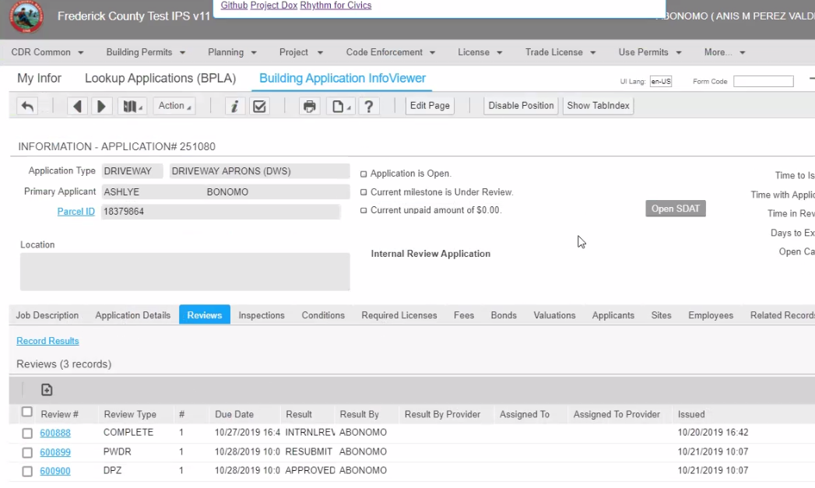This screenshot has height=488, width=815.
Task: Switch to the Applicants tab
Action: pos(613,315)
